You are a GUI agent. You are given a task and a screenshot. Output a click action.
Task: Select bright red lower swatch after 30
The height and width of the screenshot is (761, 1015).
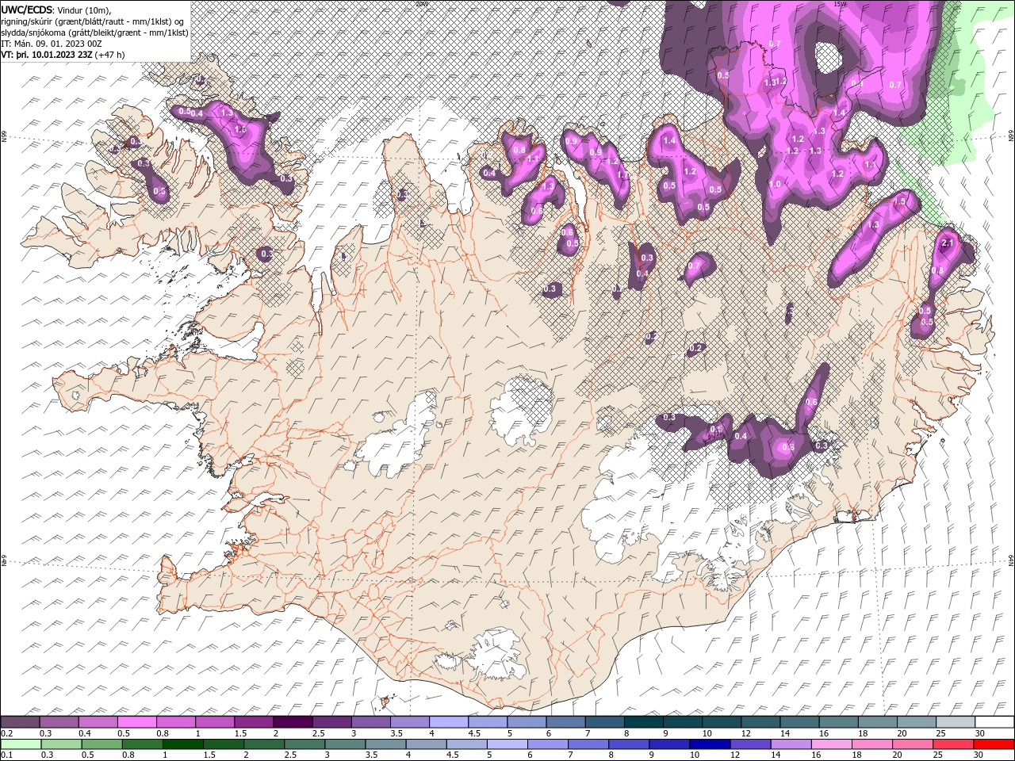click(993, 744)
